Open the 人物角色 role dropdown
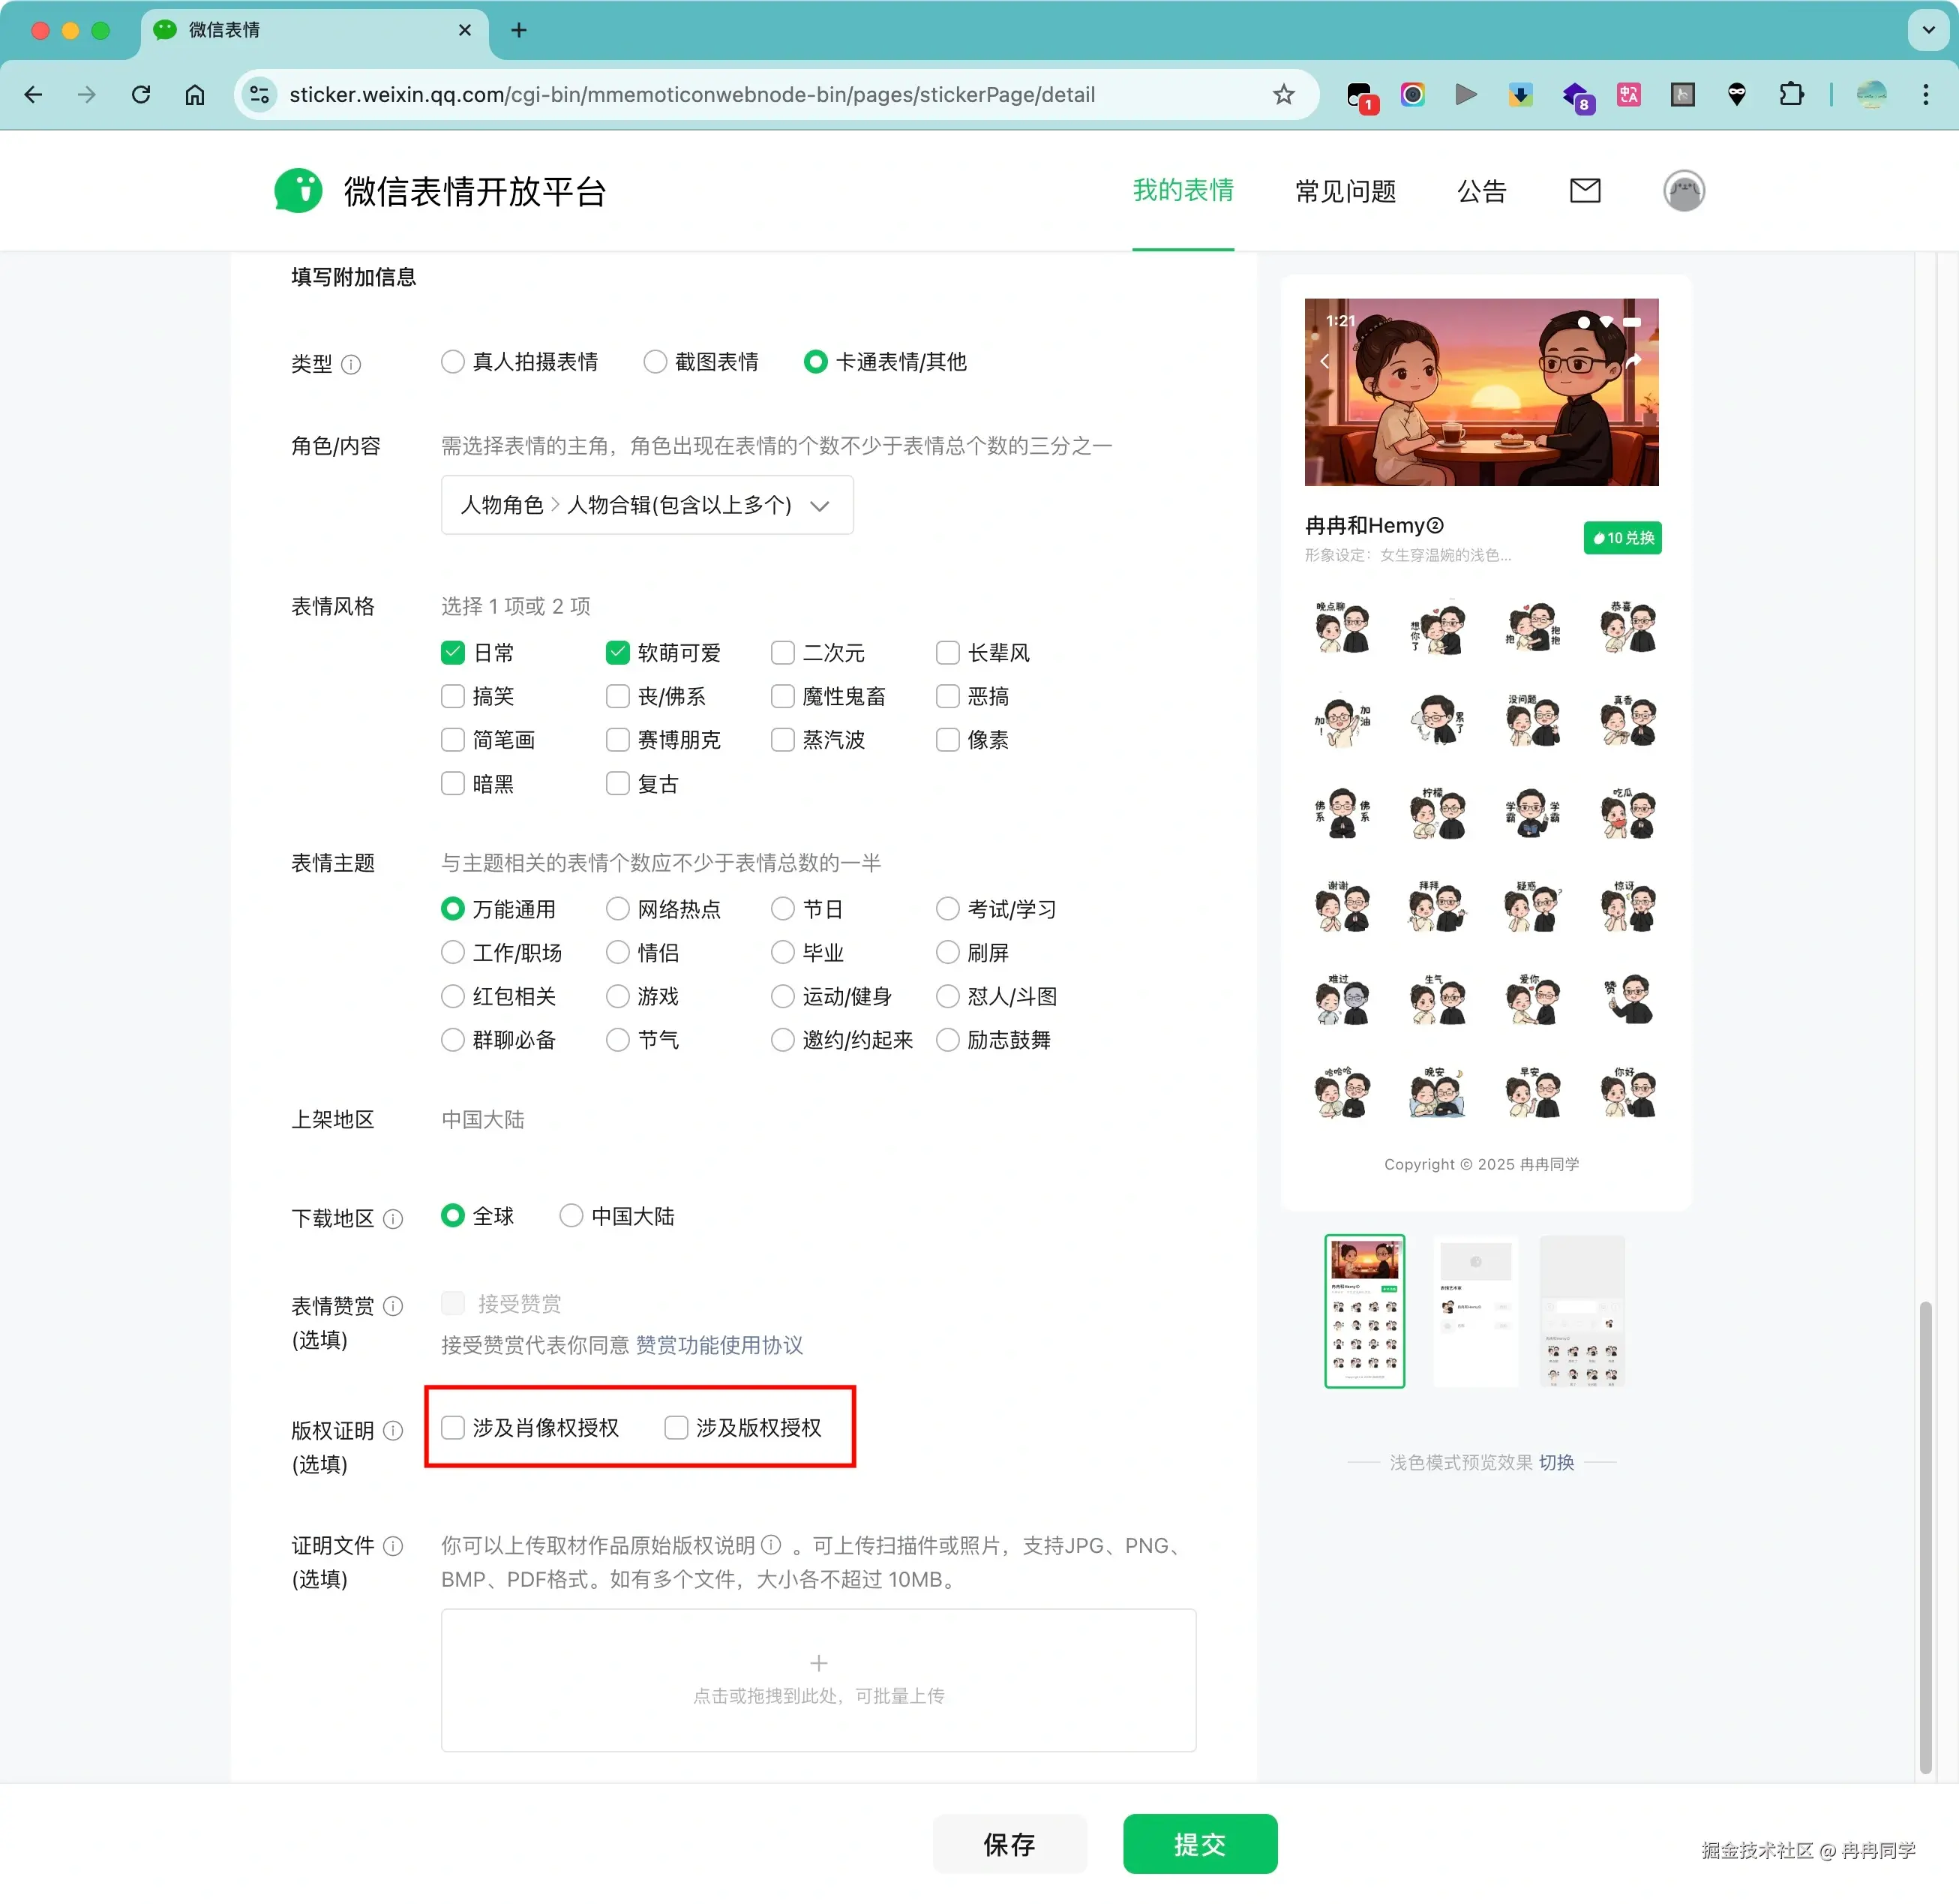The width and height of the screenshot is (1959, 1904). 646,505
